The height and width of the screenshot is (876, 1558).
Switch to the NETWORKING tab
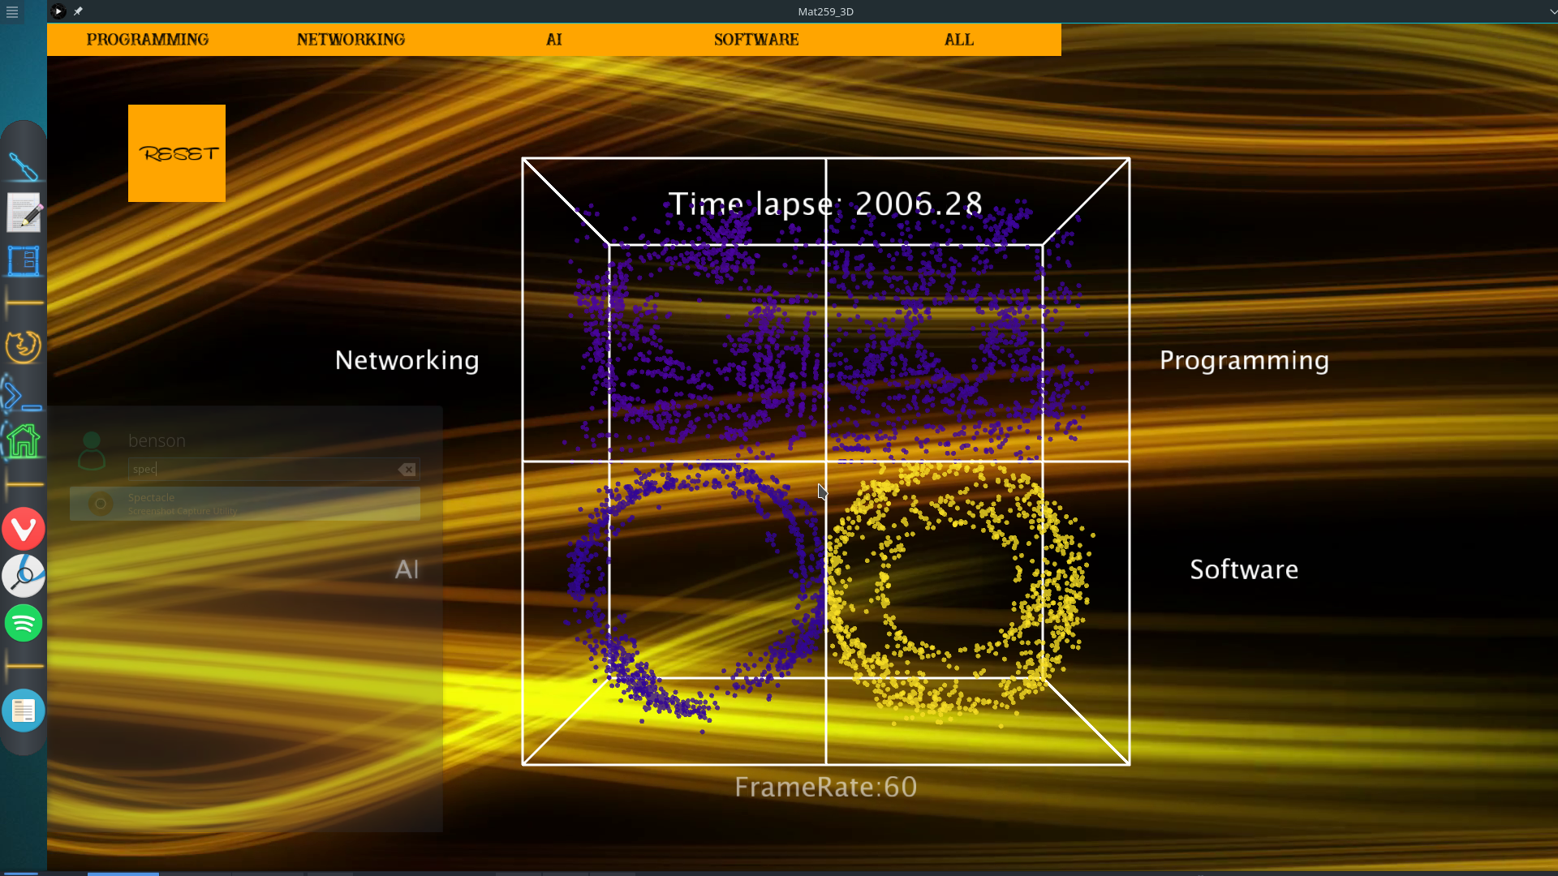pyautogui.click(x=351, y=40)
